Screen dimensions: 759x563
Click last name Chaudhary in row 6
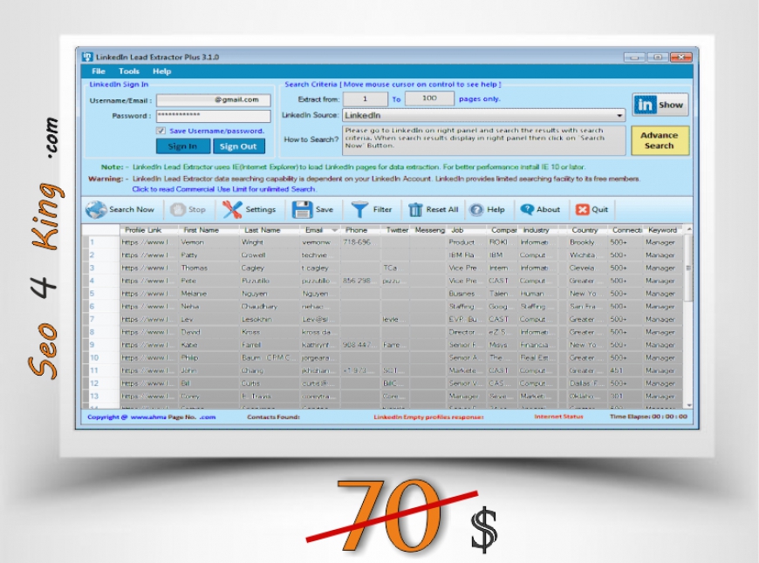[259, 307]
